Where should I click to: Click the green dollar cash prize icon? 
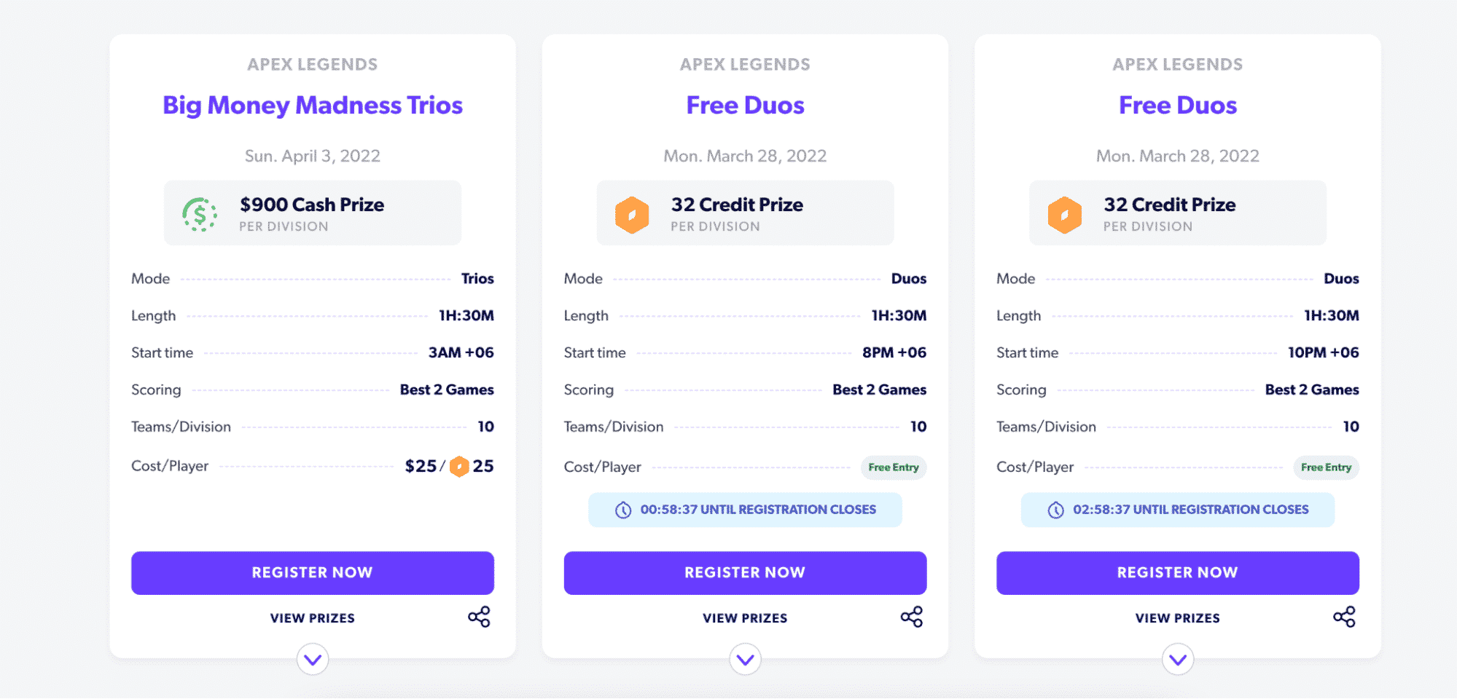tap(200, 214)
